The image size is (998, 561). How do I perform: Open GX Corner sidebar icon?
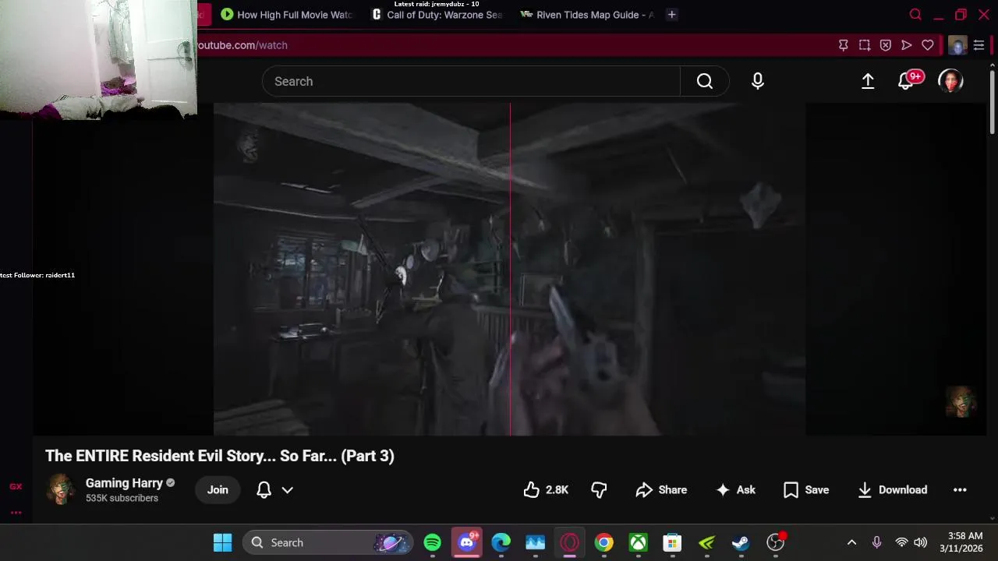(16, 486)
